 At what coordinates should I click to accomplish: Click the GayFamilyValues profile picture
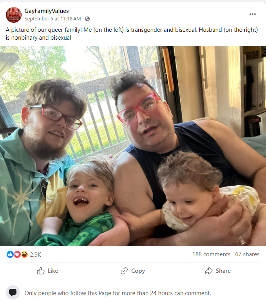14,15
